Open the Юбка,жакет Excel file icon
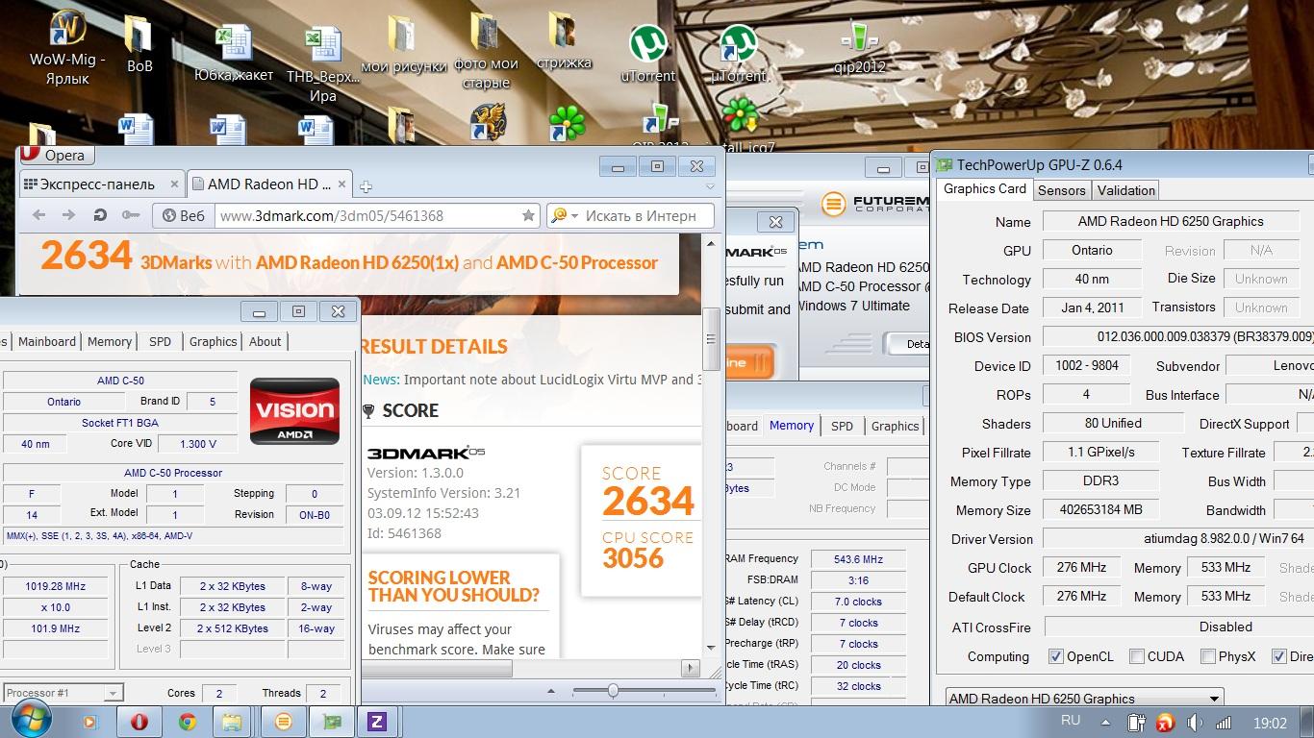Screen dimensions: 1314x738 234,44
